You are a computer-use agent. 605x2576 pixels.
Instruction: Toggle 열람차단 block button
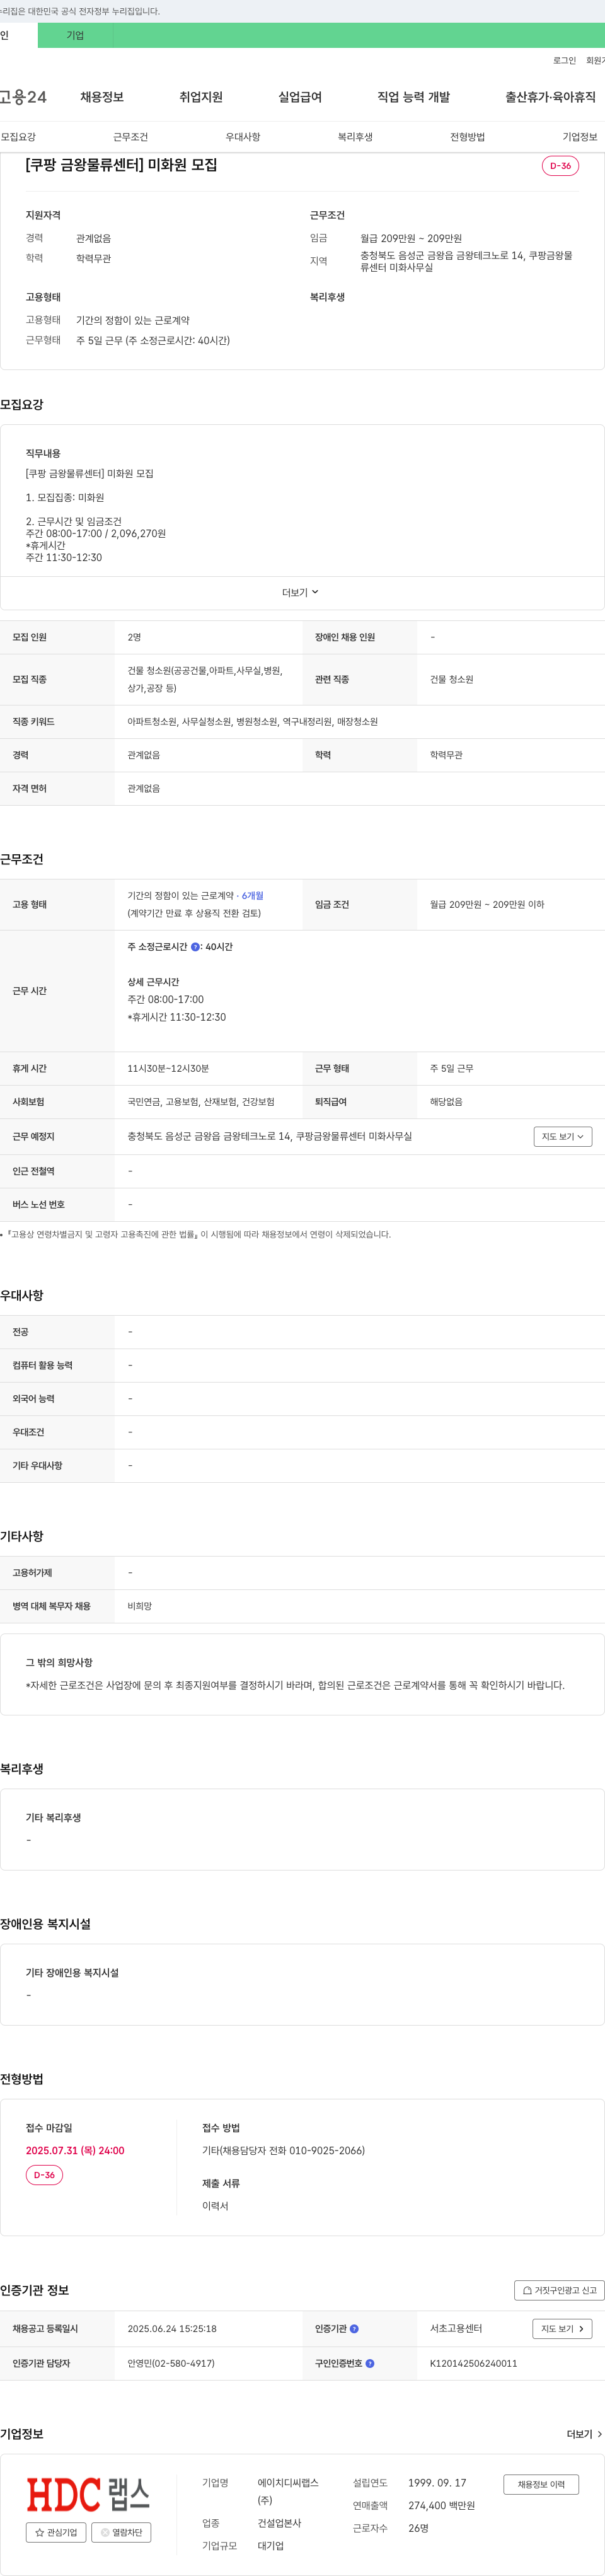(122, 2533)
